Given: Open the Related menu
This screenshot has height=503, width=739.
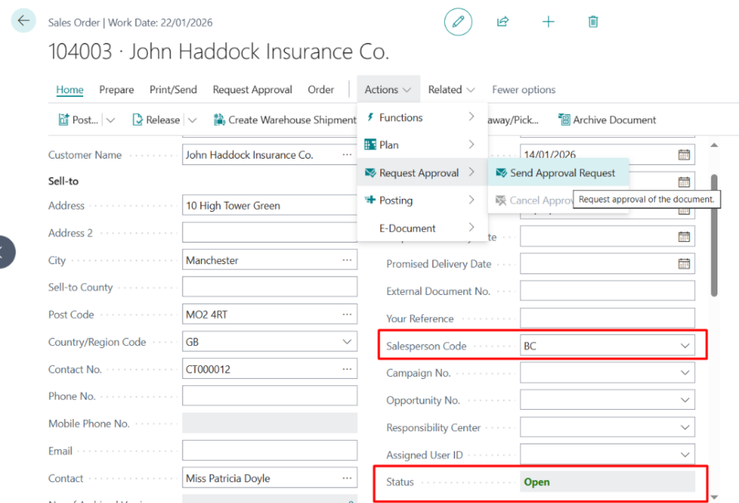Looking at the screenshot, I should [x=446, y=89].
